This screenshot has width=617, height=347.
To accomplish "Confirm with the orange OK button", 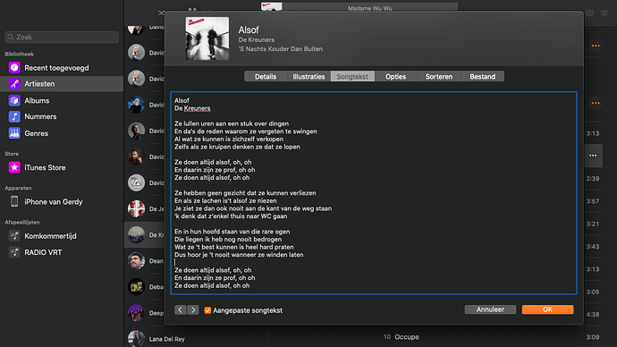I will click(548, 309).
